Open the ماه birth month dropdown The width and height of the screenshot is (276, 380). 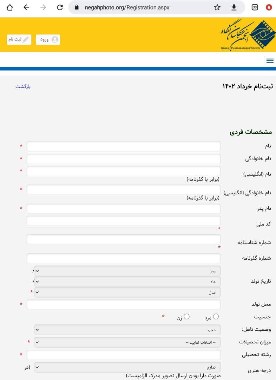coord(127,281)
